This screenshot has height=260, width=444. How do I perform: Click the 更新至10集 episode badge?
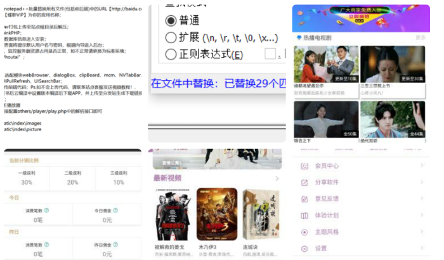pos(346,79)
